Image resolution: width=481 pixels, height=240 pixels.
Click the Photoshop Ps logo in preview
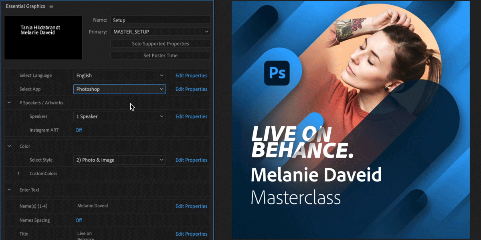point(277,72)
